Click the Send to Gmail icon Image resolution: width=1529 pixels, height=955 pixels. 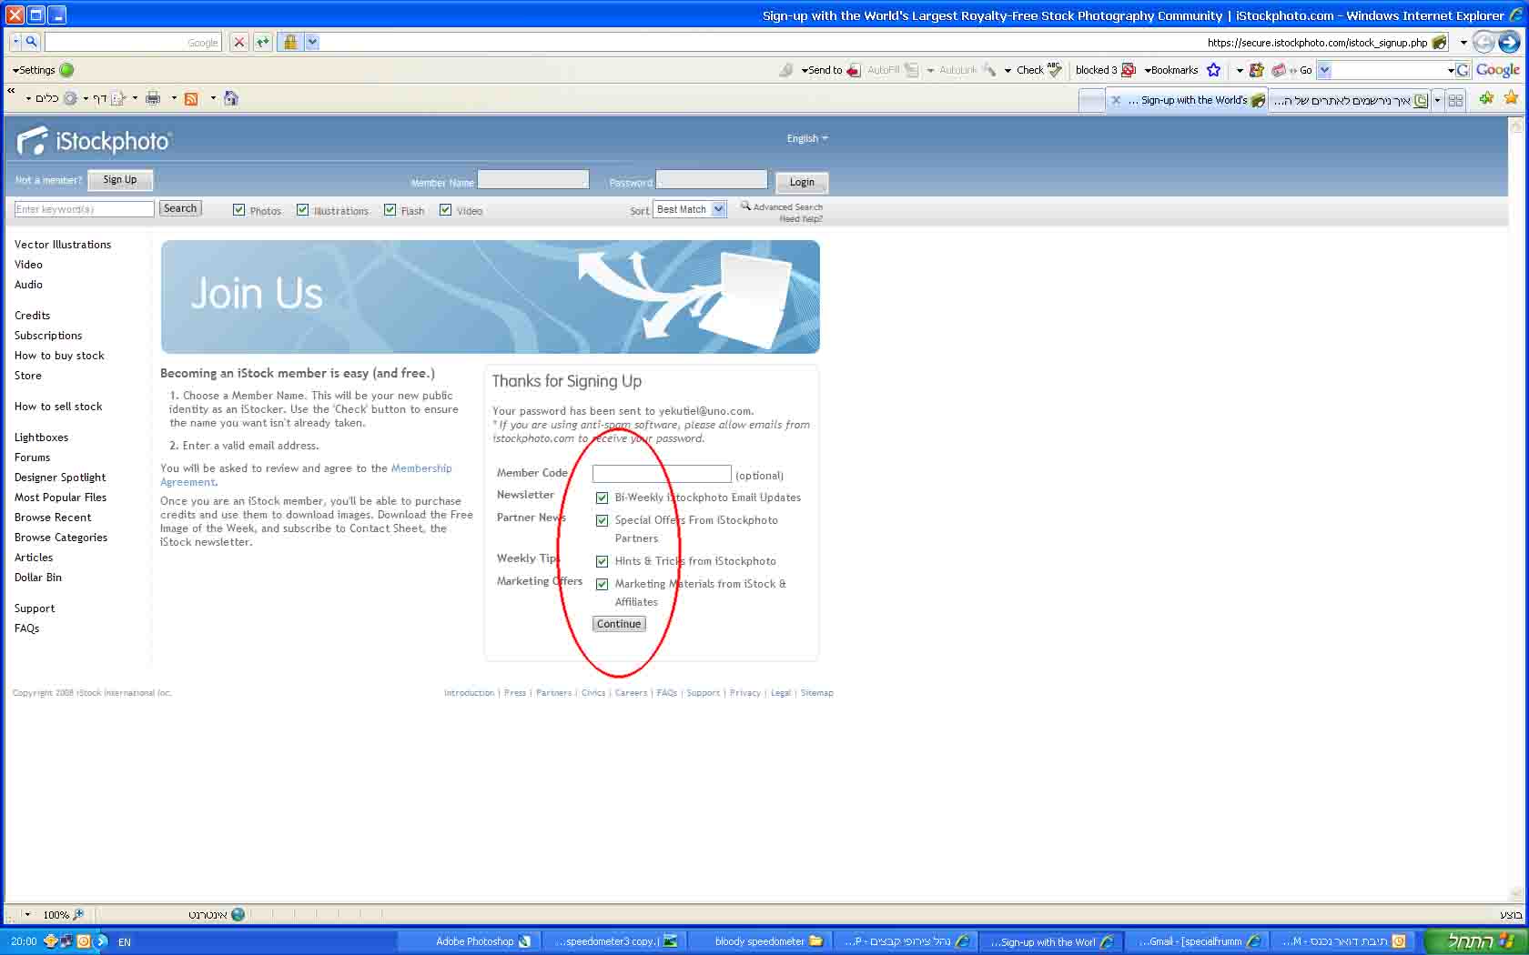pyautogui.click(x=854, y=70)
